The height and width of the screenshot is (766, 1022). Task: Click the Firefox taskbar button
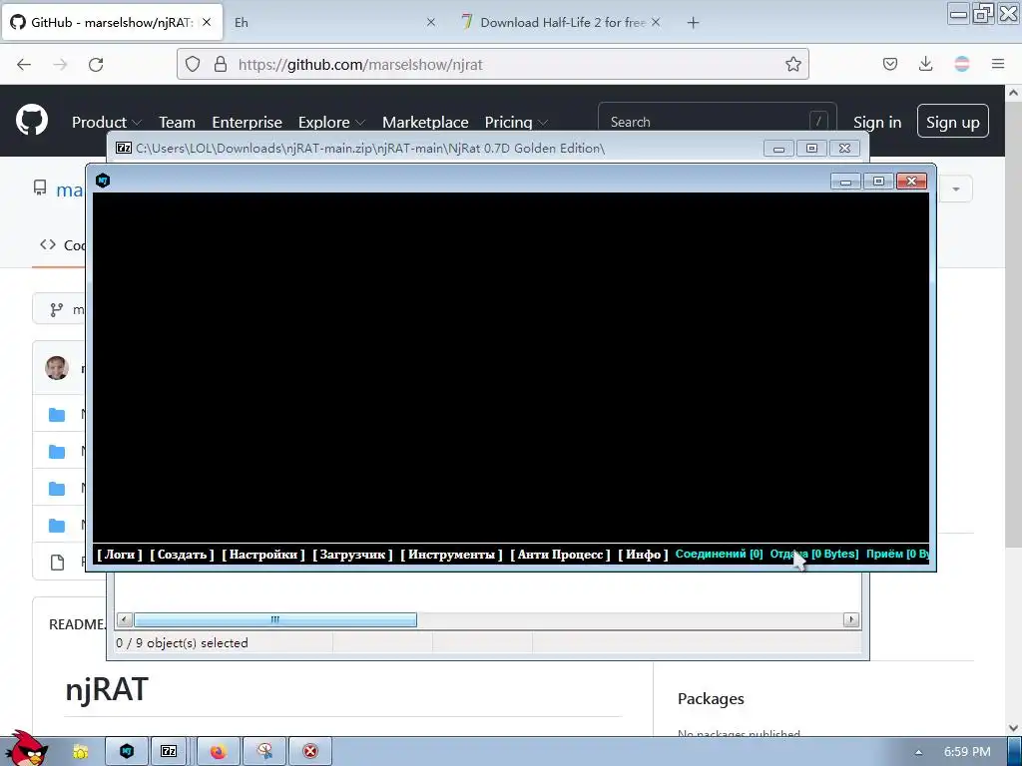[219, 752]
